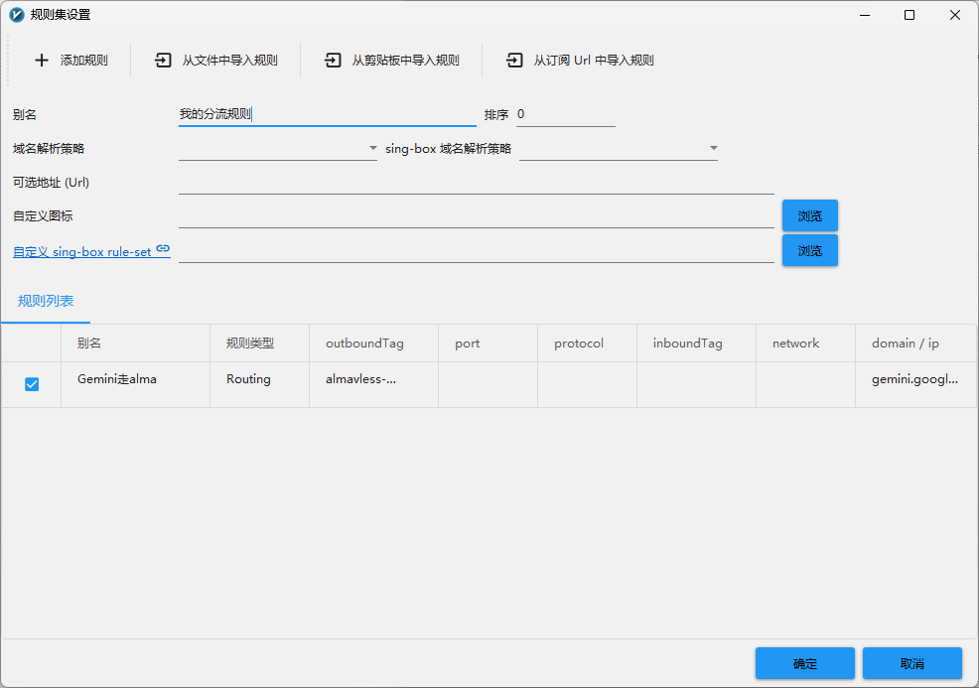The height and width of the screenshot is (688, 979).
Task: Click the import from clipboard icon
Action: pos(333,61)
